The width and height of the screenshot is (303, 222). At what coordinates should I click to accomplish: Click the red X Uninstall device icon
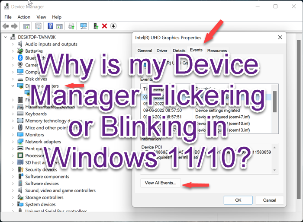[105, 26]
